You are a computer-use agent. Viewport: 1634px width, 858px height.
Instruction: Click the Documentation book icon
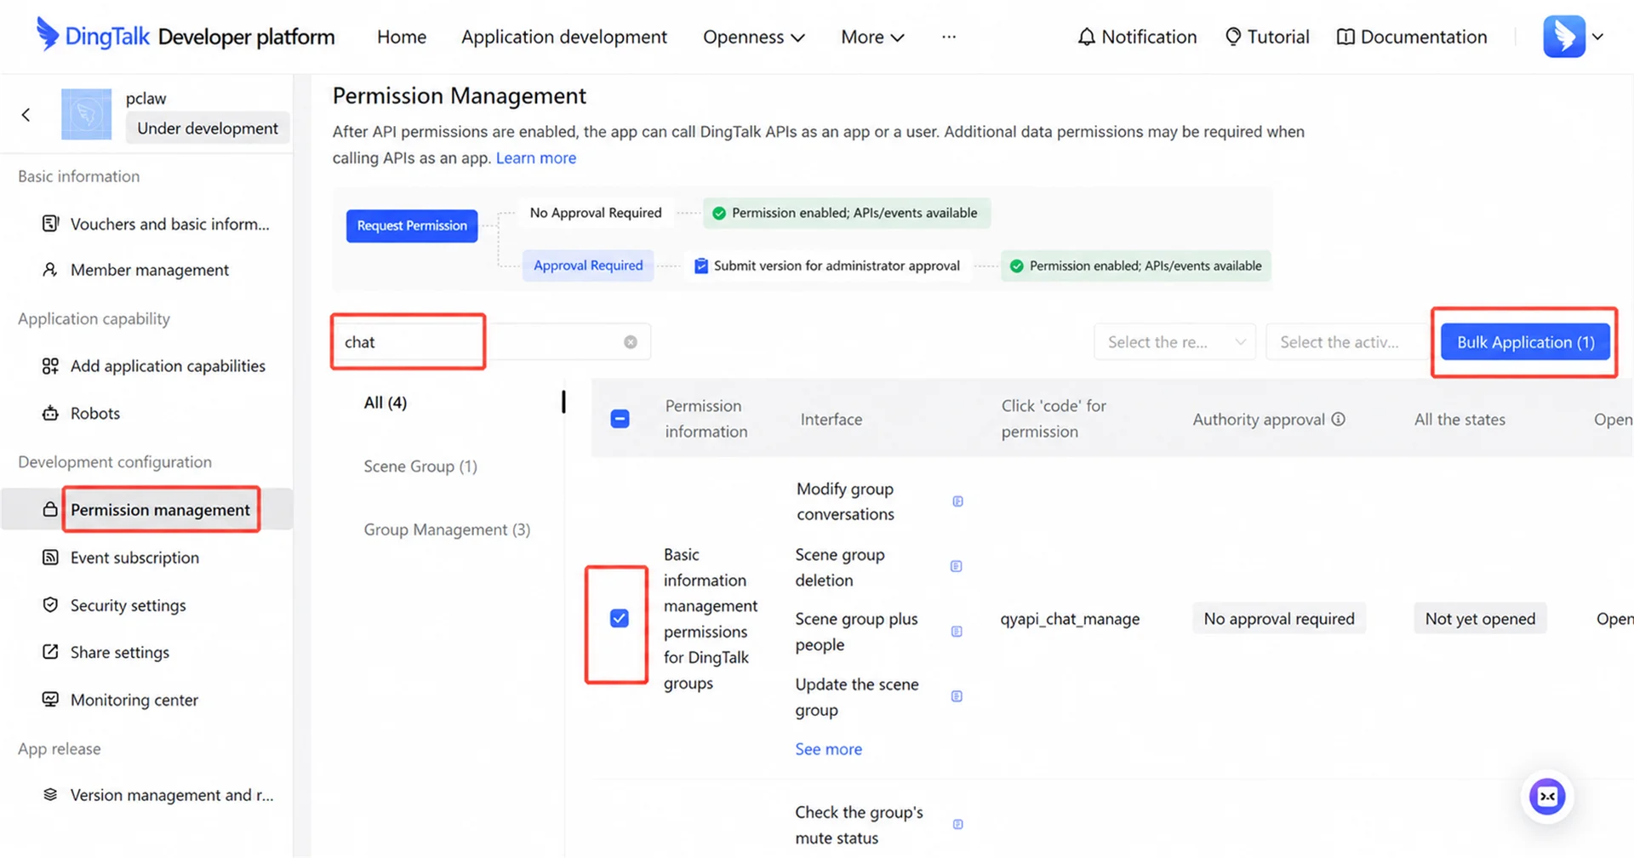pos(1345,37)
